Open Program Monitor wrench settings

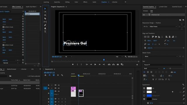pyautogui.click(x=126, y=57)
